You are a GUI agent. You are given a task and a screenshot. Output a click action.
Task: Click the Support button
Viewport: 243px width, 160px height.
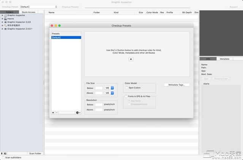tap(234, 7)
